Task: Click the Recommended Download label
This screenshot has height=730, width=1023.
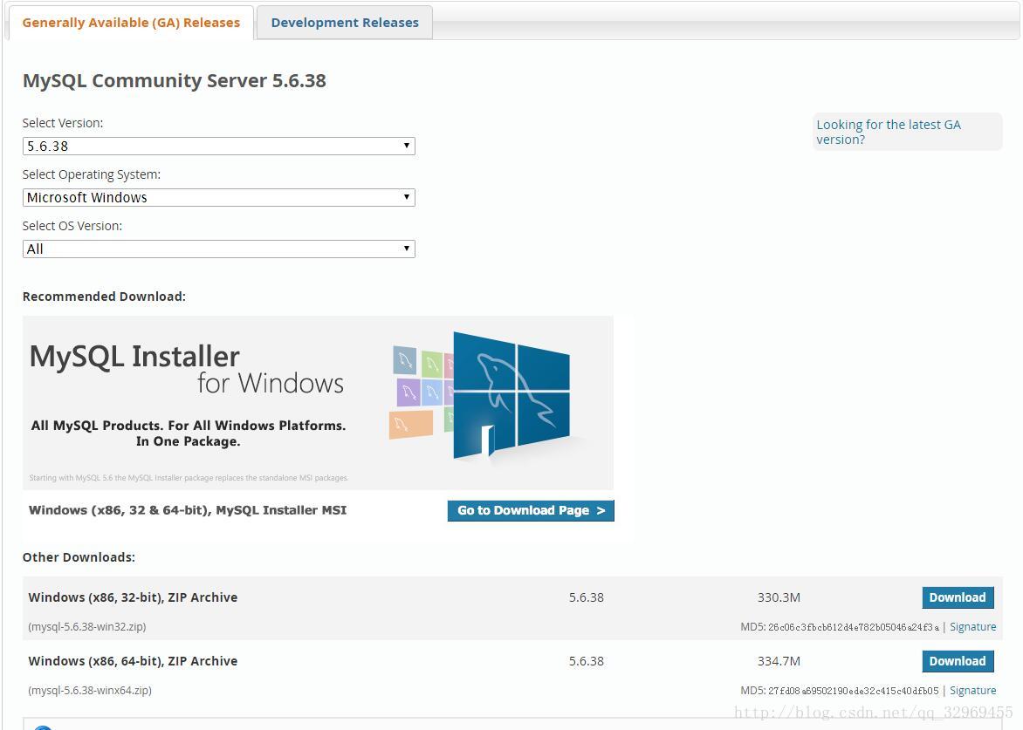Action: 105,297
